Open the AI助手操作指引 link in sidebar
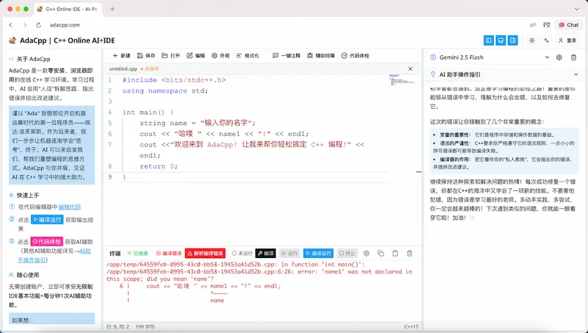Viewport: 588px width, 333px height. coord(54,255)
